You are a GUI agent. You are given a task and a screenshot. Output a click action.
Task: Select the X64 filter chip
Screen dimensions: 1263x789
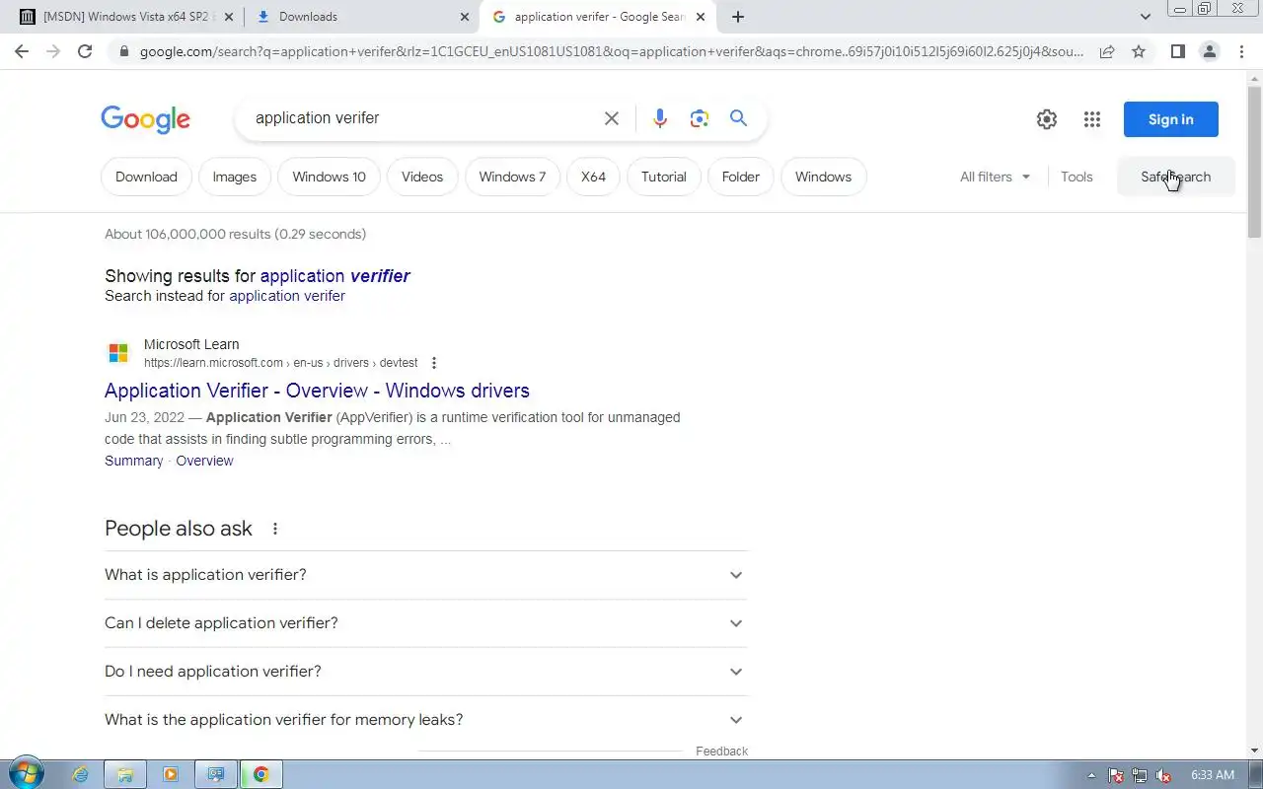click(x=593, y=177)
